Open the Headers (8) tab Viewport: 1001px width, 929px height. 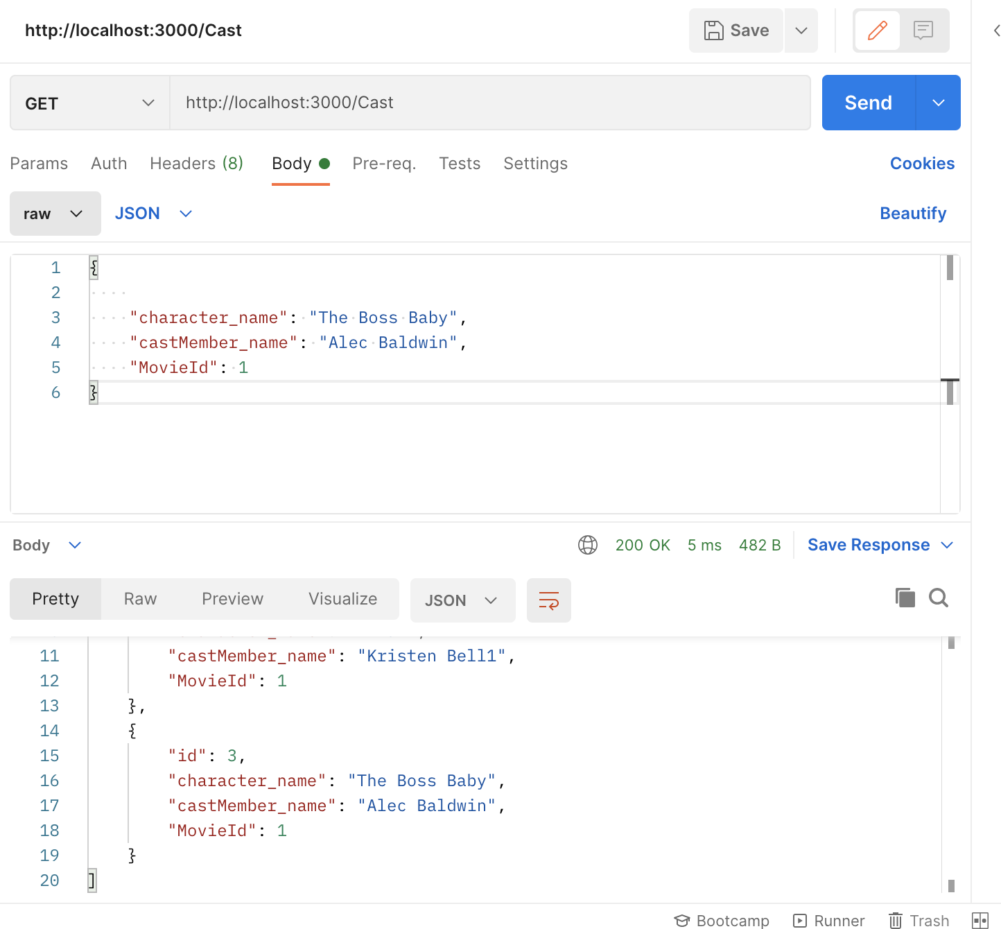tap(197, 164)
